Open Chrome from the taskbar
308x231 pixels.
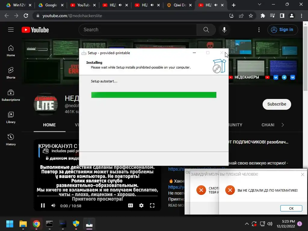pyautogui.click(x=36, y=224)
